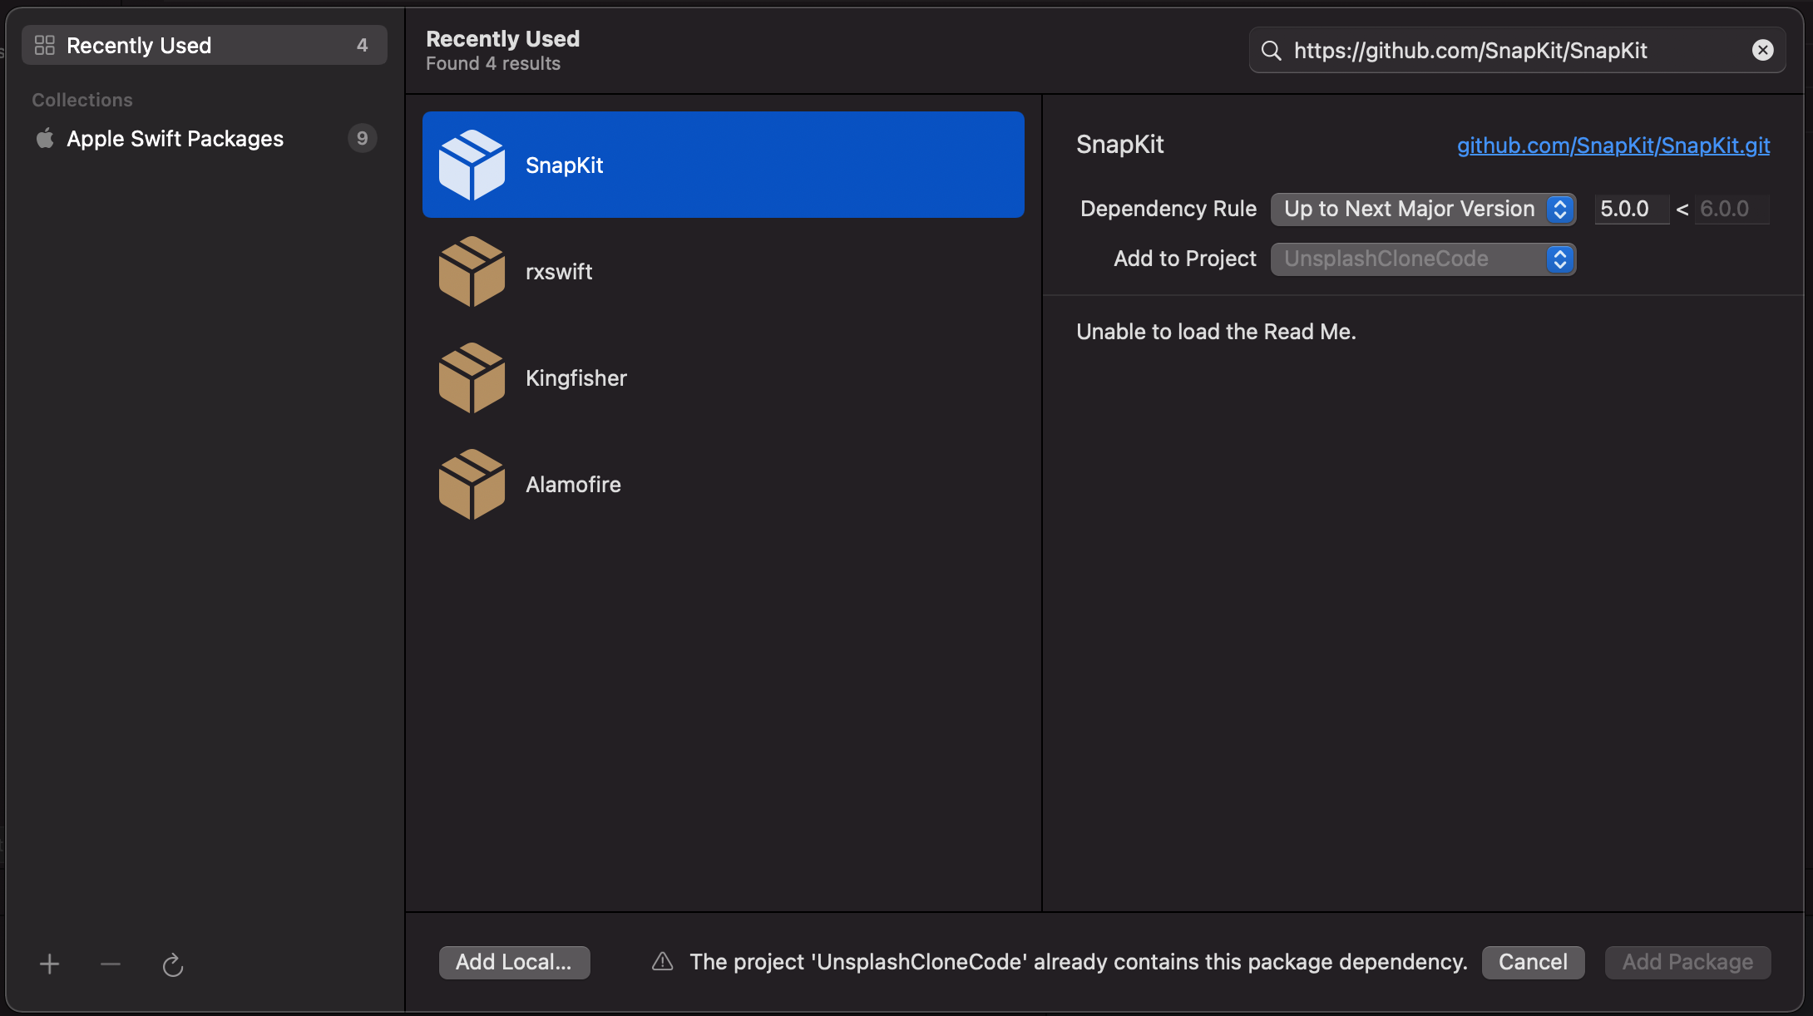Clear the search field with X icon
This screenshot has width=1813, height=1016.
[x=1762, y=50]
